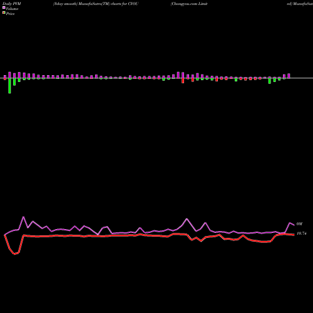
Task: Click the '0M' volume line end label
Action: pyautogui.click(x=299, y=224)
